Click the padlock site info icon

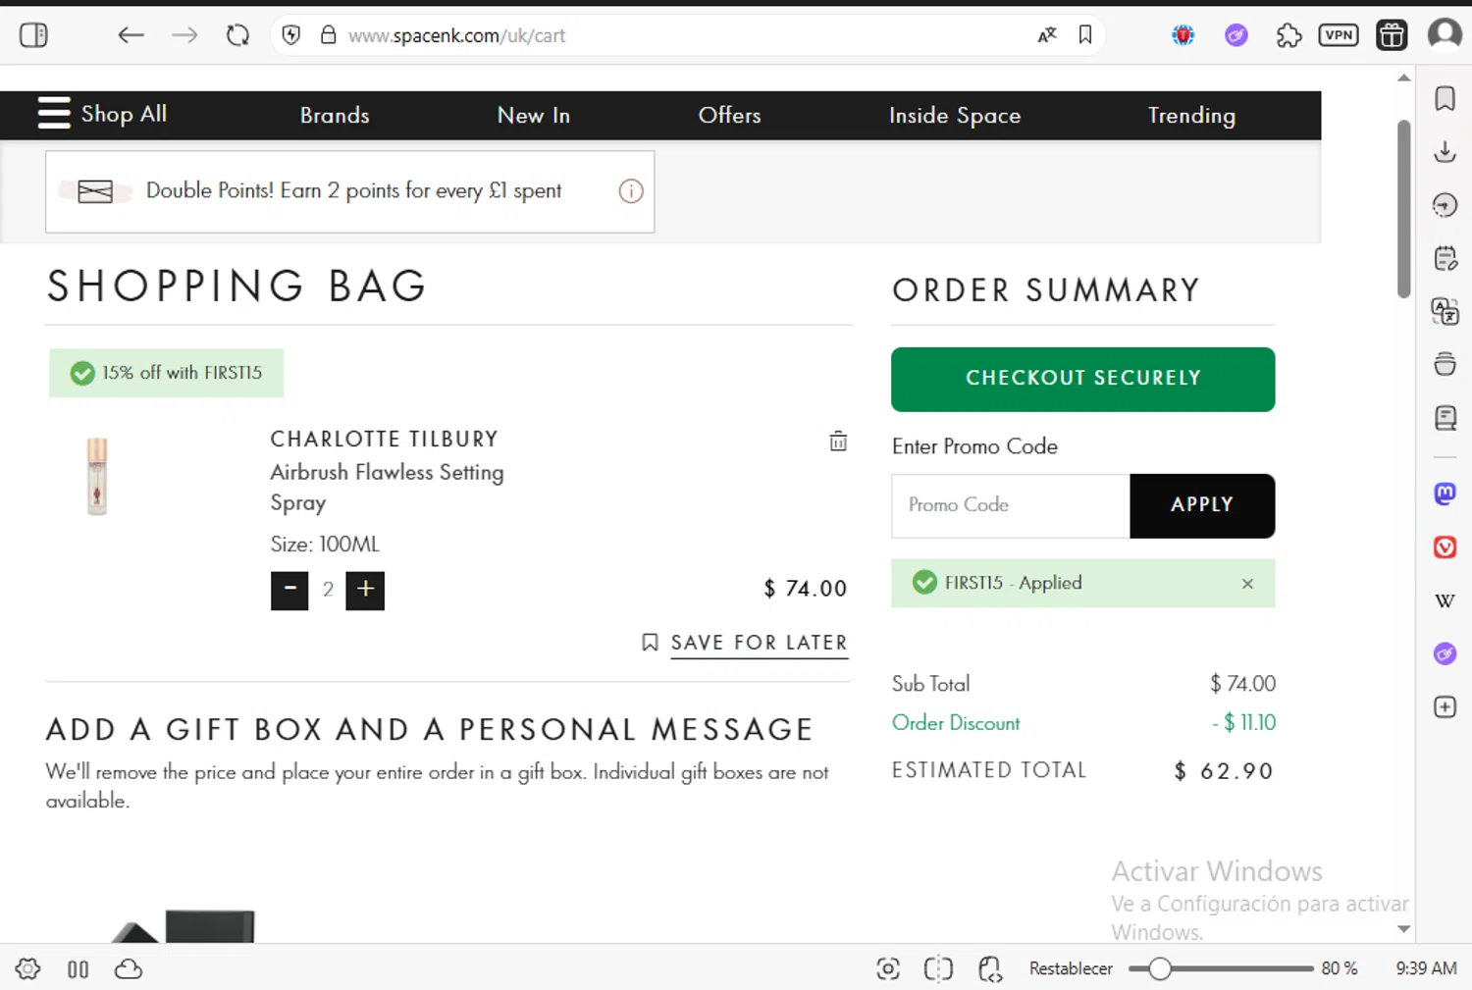(329, 35)
